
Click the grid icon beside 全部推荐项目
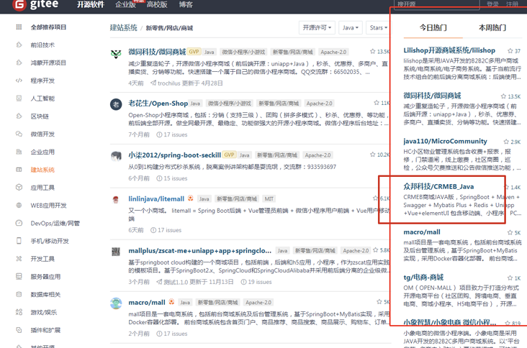pos(19,27)
